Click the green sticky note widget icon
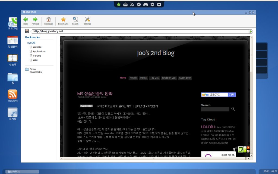The width and height of the screenshot is (278, 174). pos(241,149)
